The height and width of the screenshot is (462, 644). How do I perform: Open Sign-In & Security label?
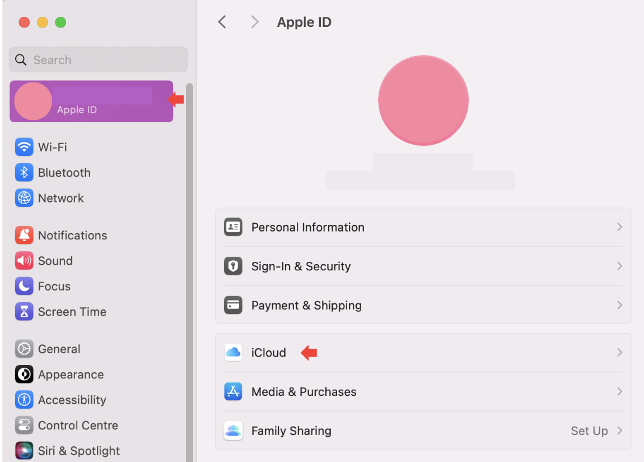click(301, 266)
